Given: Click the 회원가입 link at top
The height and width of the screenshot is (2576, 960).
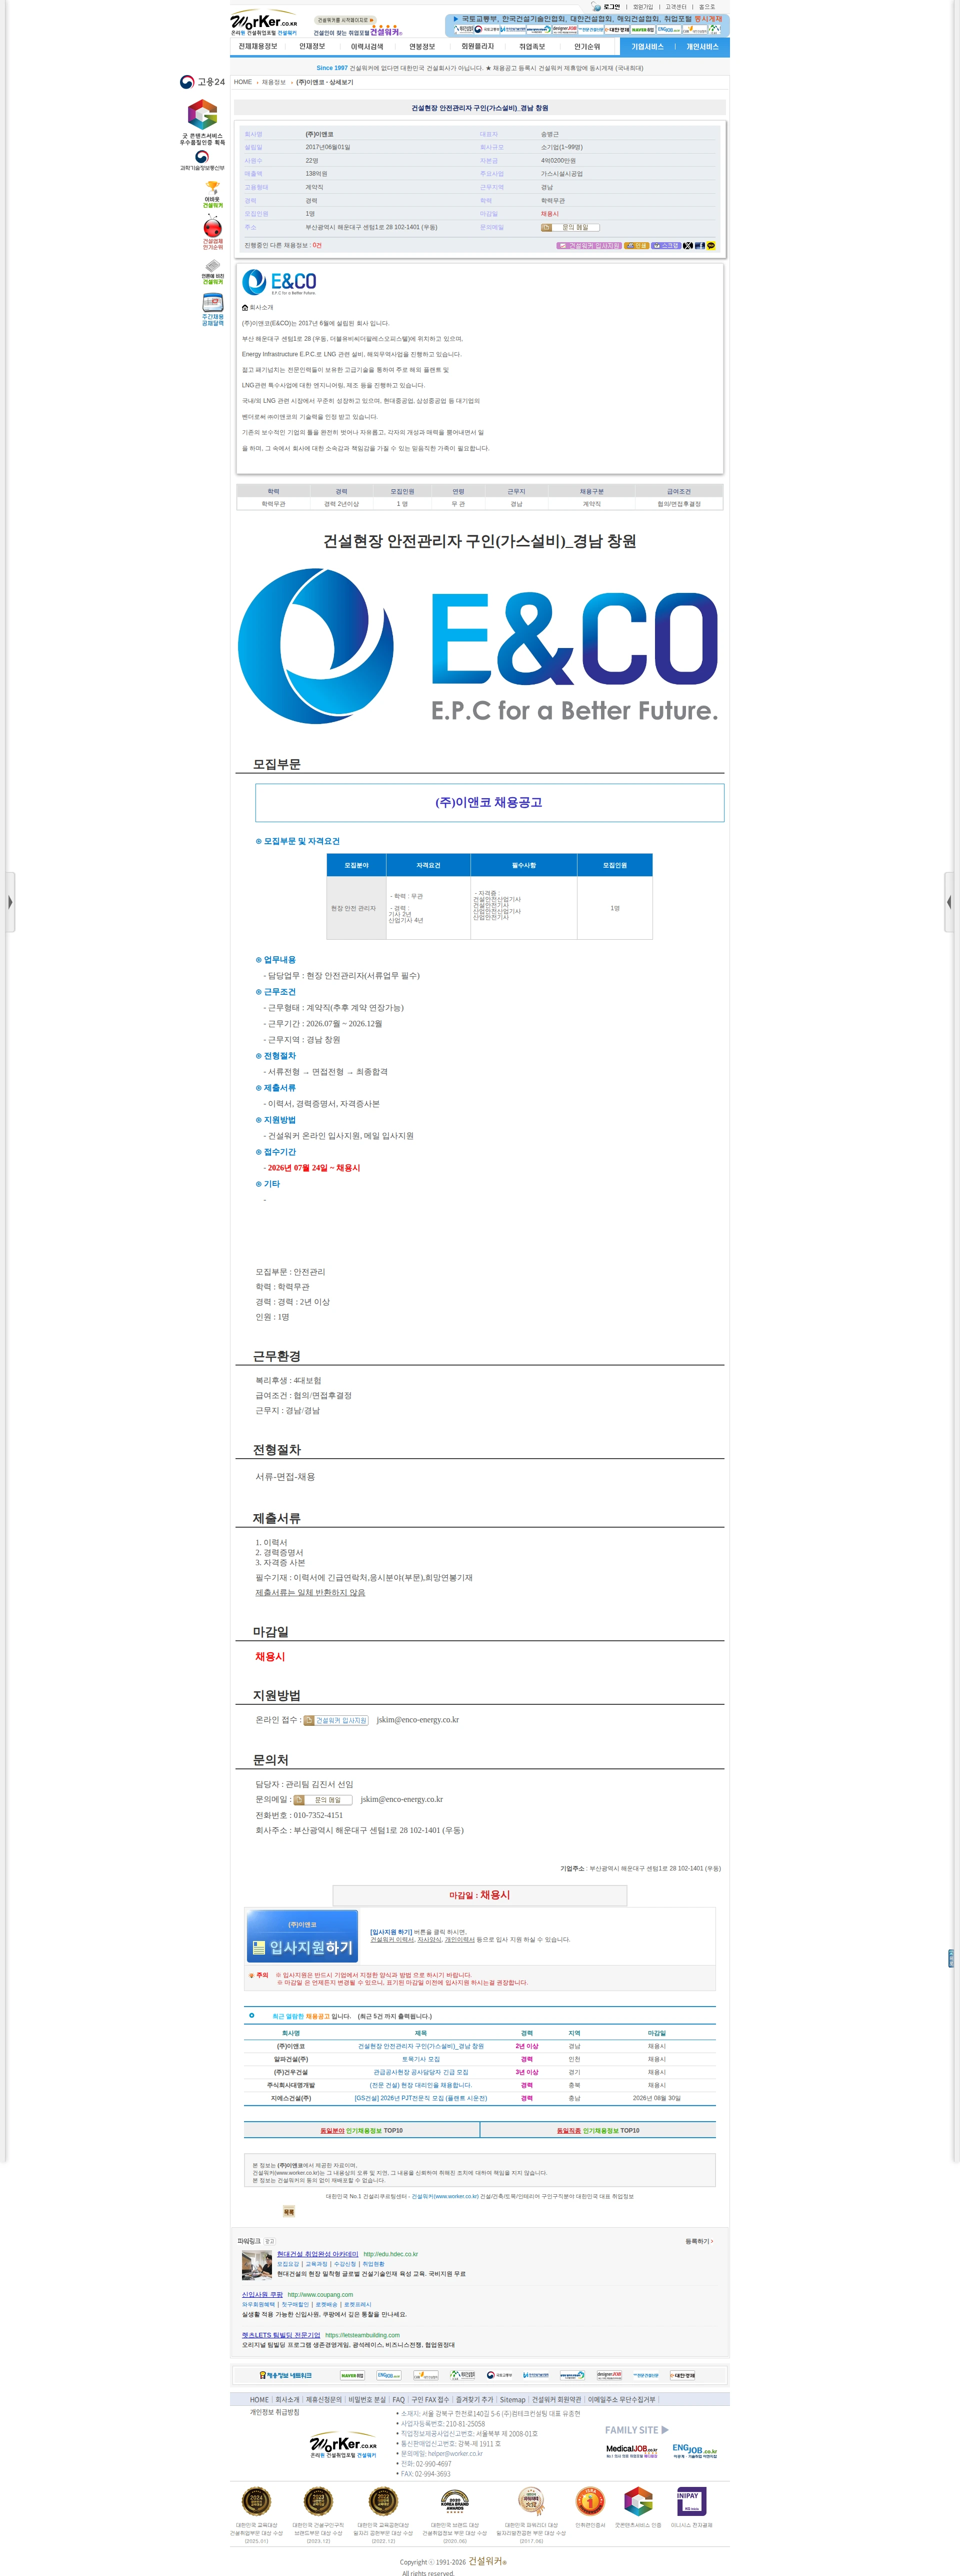Looking at the screenshot, I should 642,7.
